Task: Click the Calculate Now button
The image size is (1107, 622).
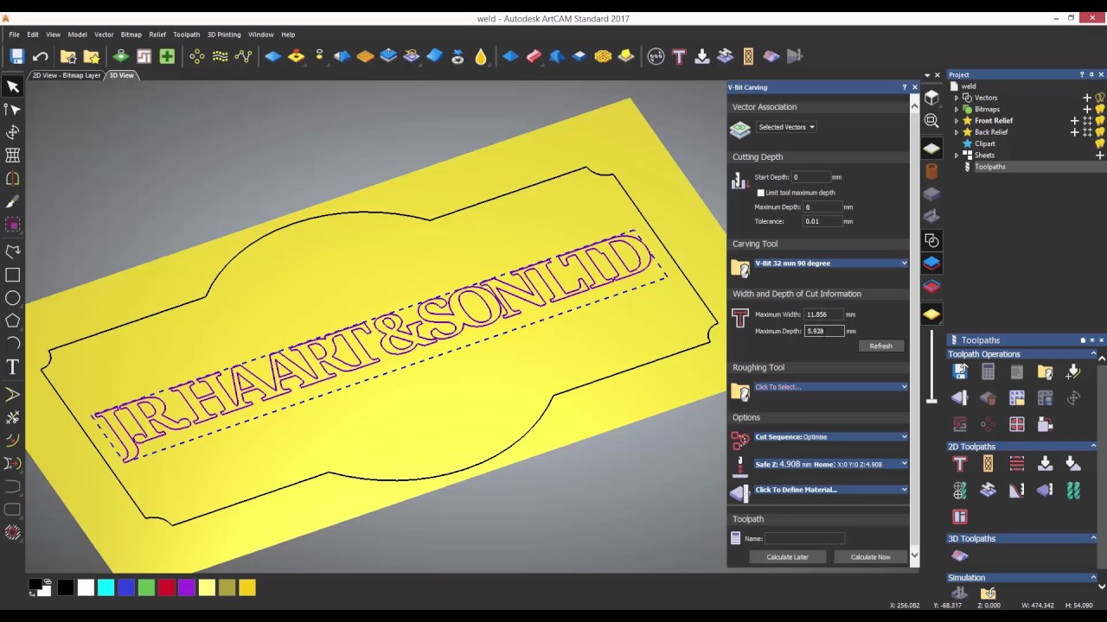Action: tap(870, 557)
